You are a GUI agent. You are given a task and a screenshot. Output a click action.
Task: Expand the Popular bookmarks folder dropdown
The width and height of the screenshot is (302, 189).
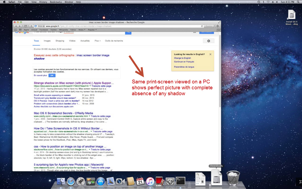click(92, 30)
